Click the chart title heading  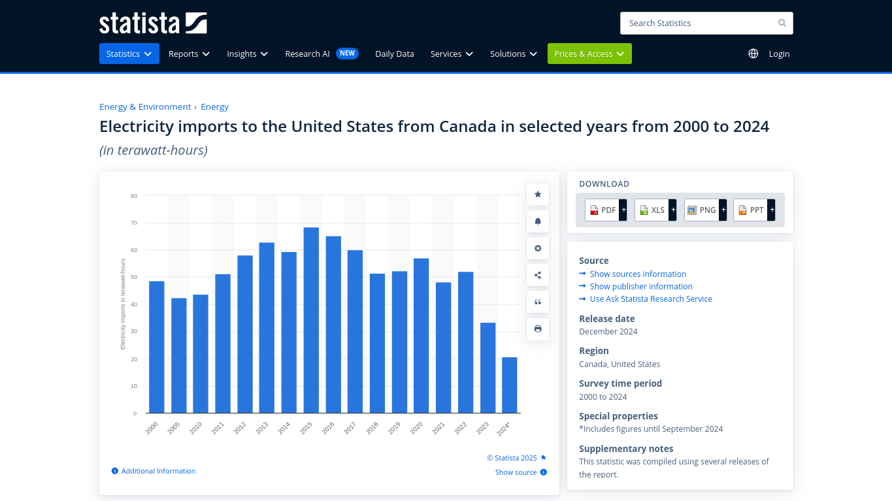pos(435,126)
